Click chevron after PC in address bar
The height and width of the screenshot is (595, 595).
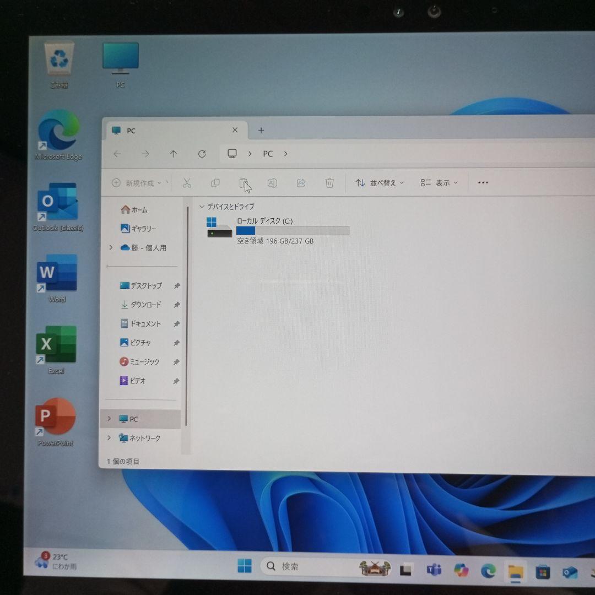pos(285,154)
